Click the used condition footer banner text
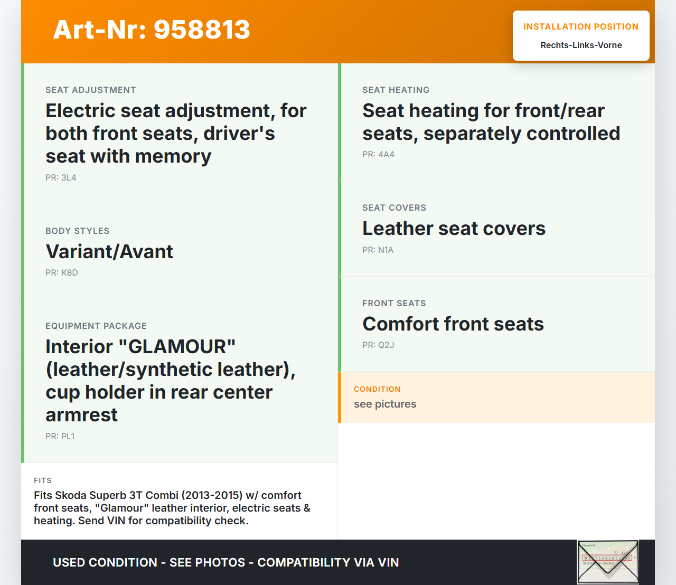Screen dimensions: 676x585 click(226, 563)
